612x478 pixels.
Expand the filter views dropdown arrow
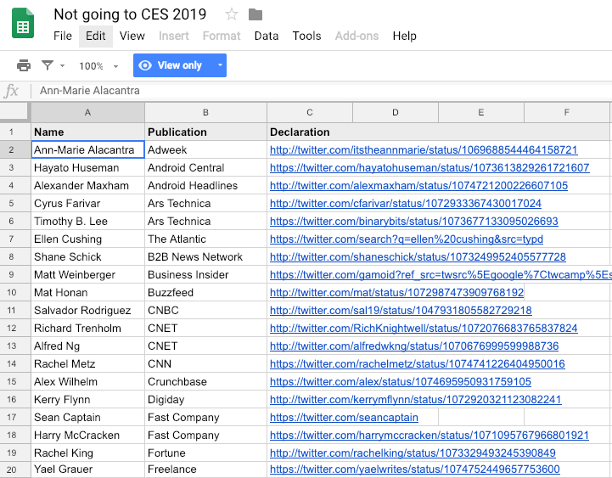pos(63,66)
